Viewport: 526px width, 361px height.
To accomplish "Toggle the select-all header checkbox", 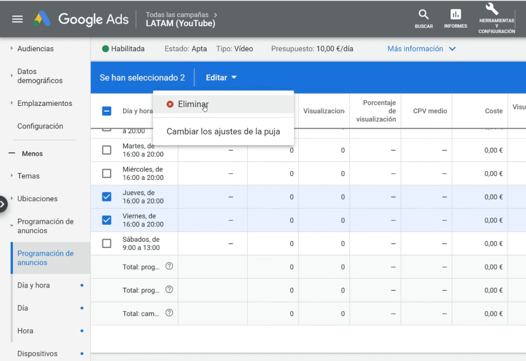I will pos(107,111).
